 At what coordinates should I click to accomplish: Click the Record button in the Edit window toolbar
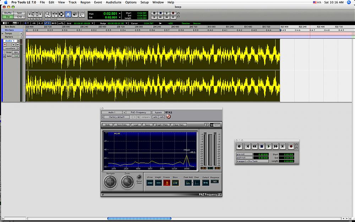point(173,13)
